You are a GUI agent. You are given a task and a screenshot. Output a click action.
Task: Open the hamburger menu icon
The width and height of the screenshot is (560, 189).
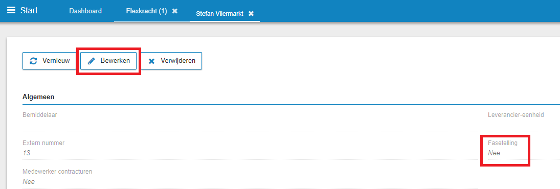[11, 10]
